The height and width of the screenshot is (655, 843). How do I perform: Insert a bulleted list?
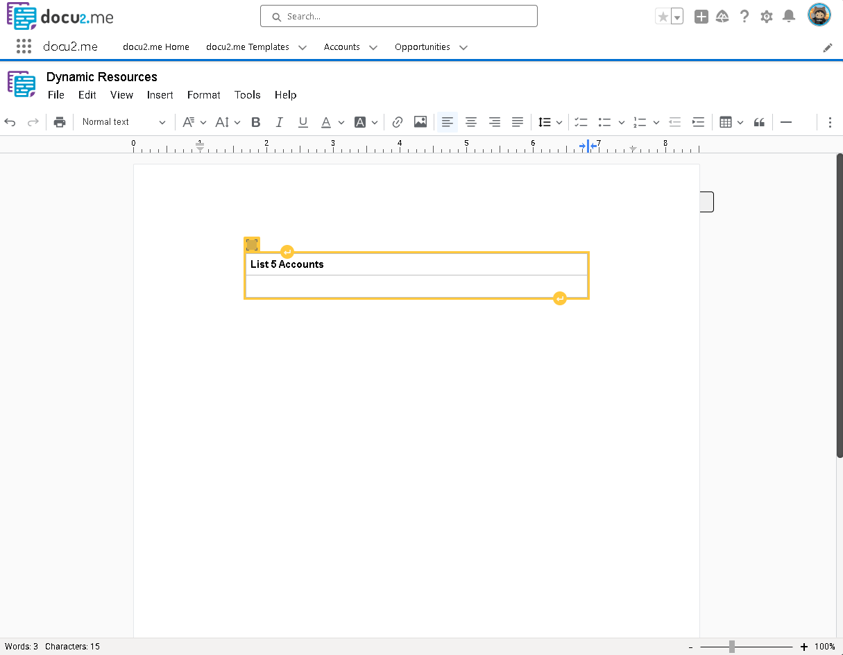[x=605, y=122]
